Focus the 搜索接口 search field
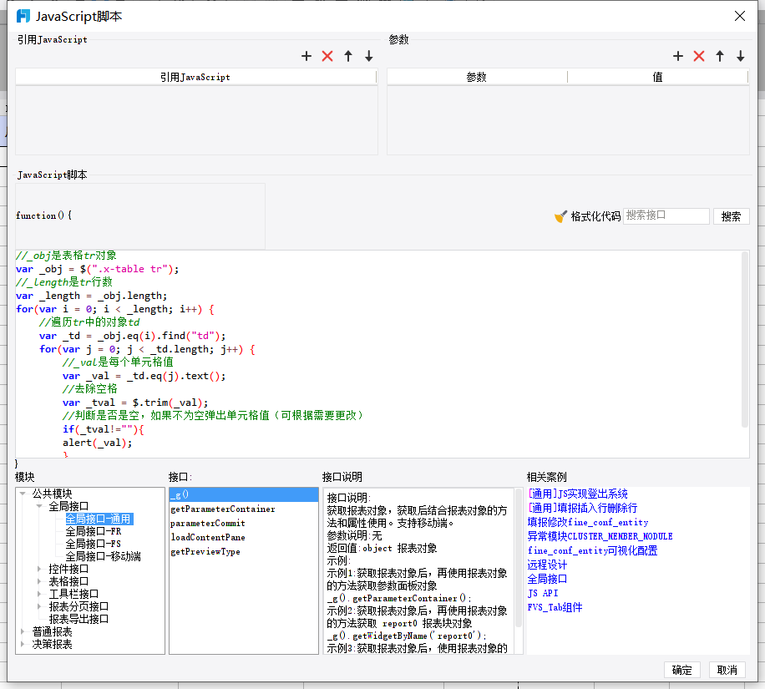 (666, 215)
